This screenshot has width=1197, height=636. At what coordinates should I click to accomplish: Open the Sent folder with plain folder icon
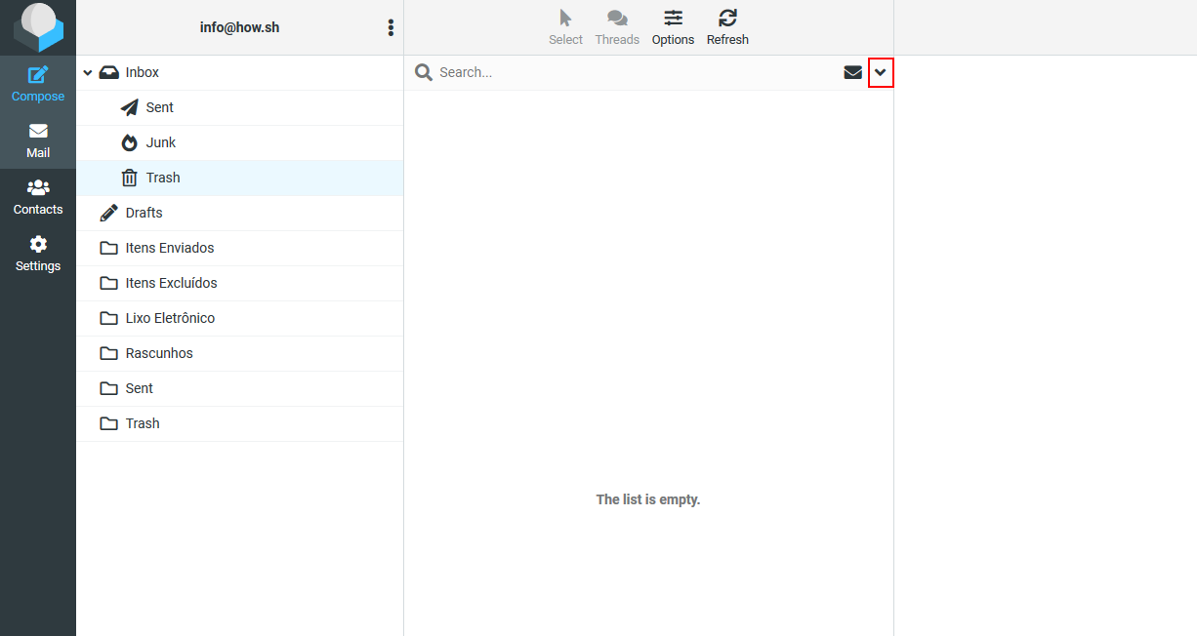[x=239, y=388]
